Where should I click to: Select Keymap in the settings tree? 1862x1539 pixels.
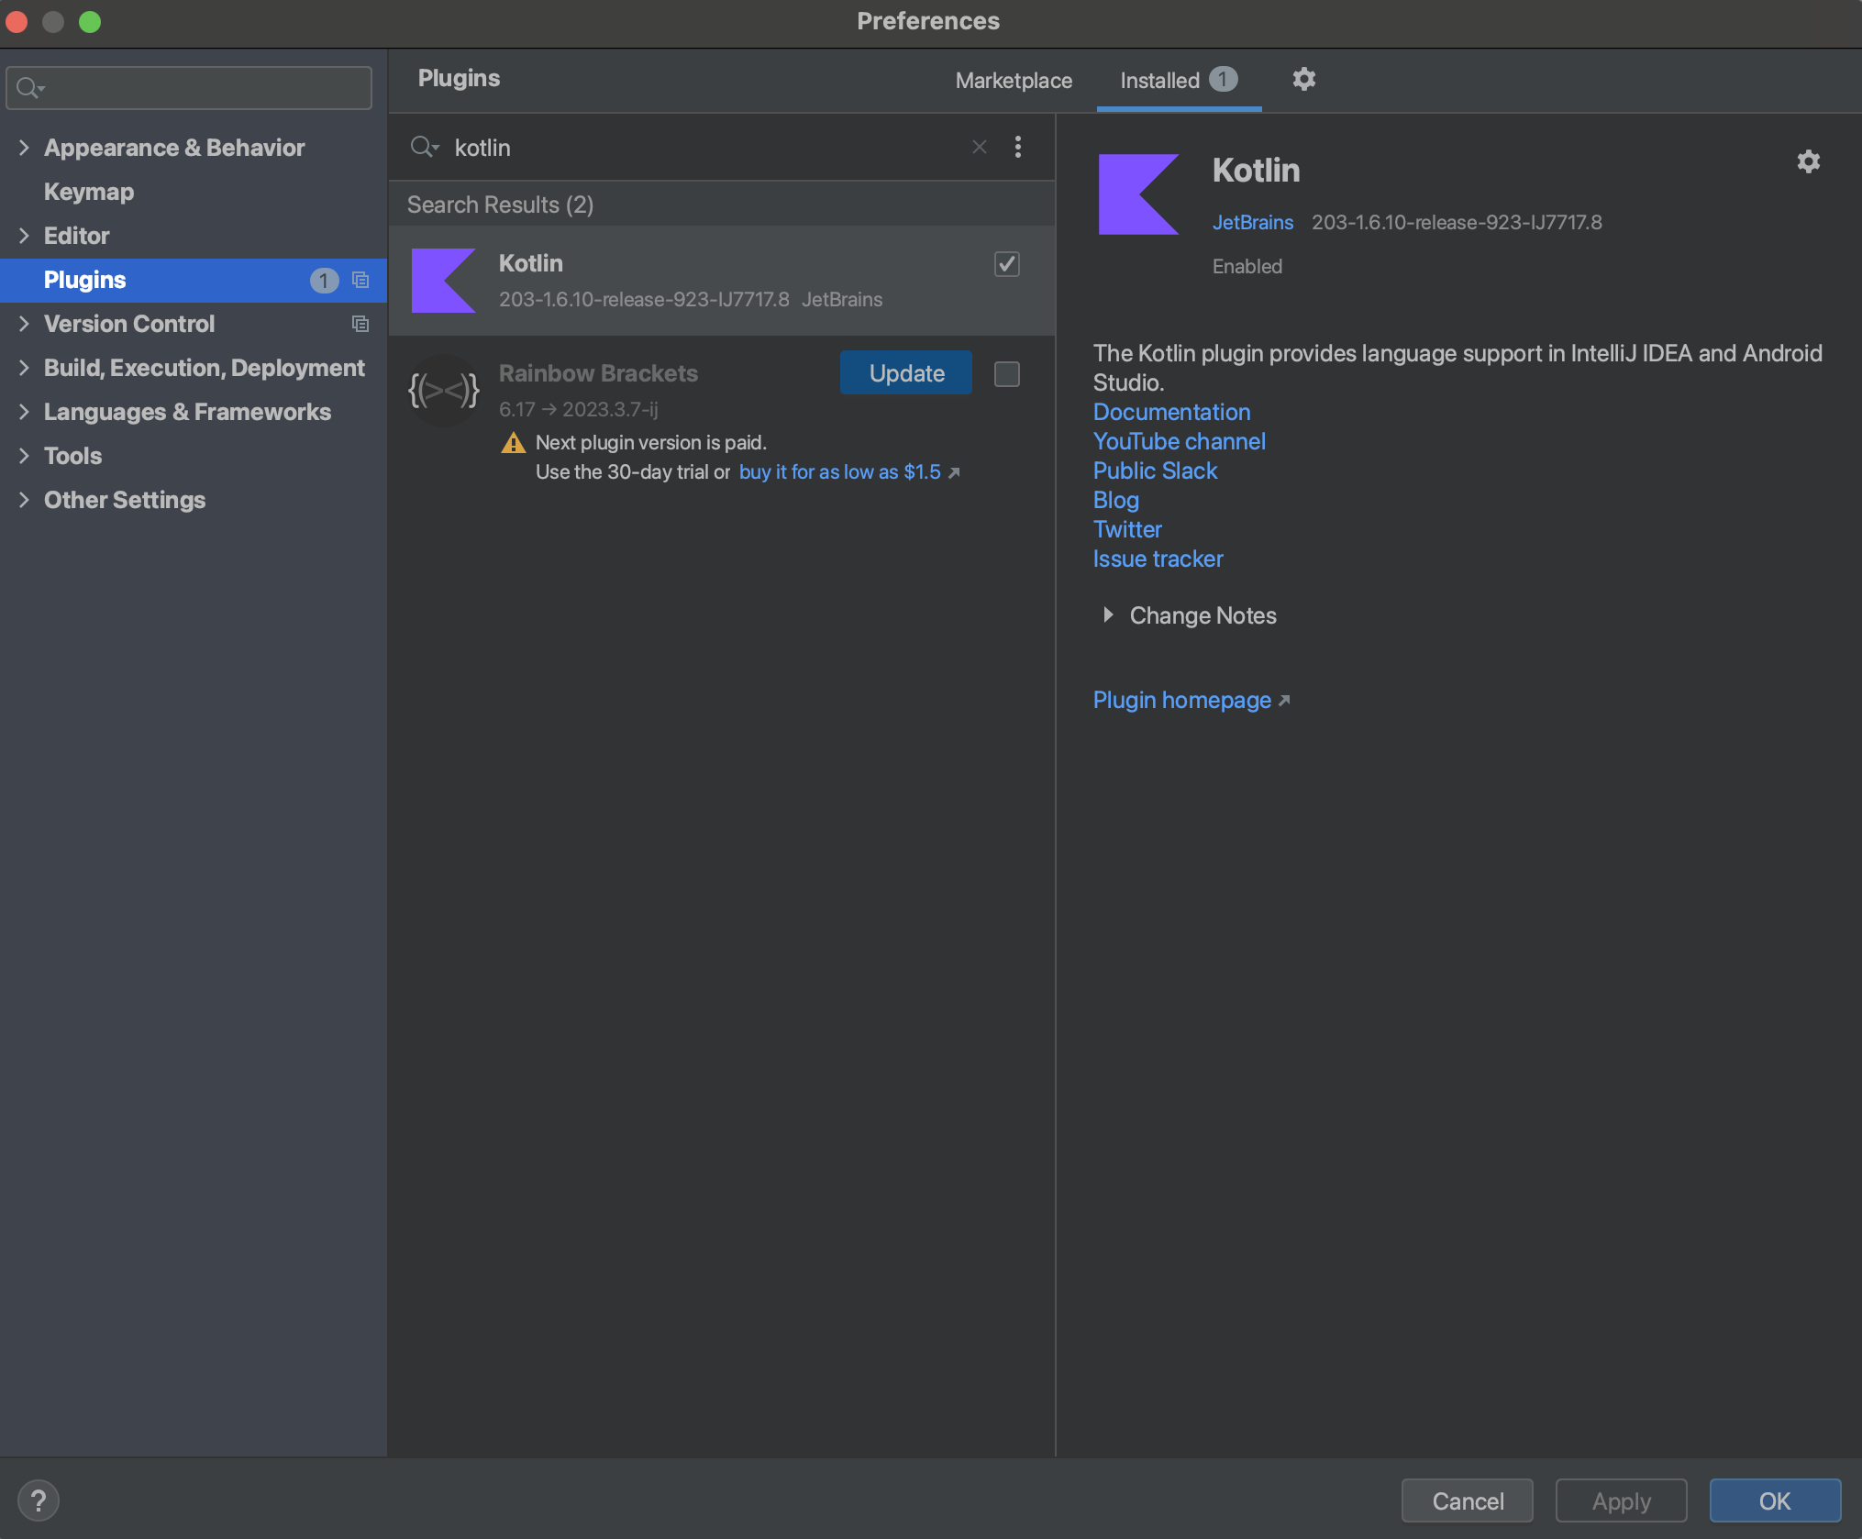(x=89, y=192)
